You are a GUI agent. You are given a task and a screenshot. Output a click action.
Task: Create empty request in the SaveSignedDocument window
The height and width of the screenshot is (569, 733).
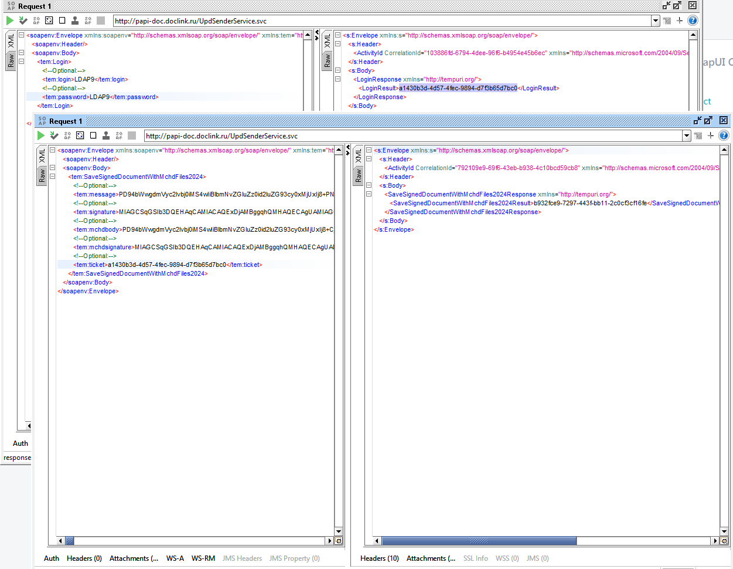coord(93,136)
